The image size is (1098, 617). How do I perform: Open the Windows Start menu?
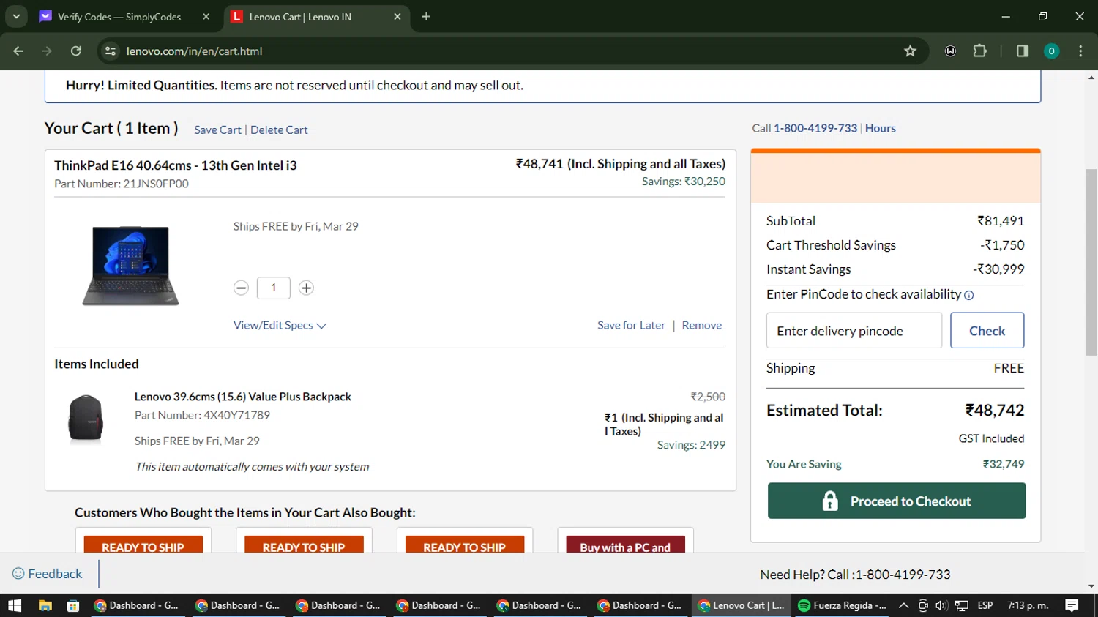point(15,605)
